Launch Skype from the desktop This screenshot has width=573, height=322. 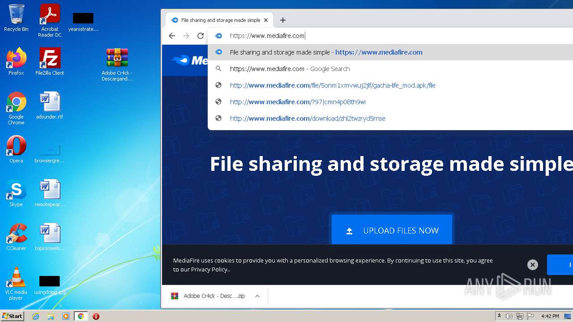tap(16, 193)
